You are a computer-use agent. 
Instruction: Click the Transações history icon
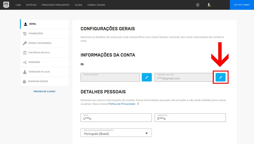(x=25, y=33)
